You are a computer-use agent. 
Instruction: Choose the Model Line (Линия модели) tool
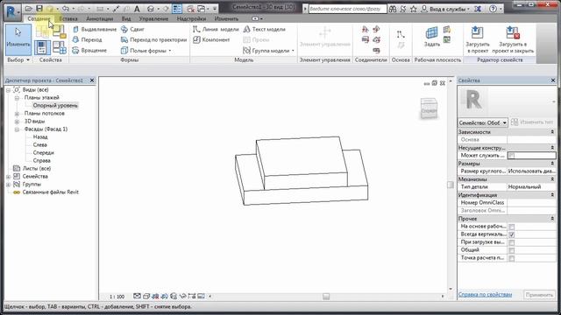pos(216,29)
